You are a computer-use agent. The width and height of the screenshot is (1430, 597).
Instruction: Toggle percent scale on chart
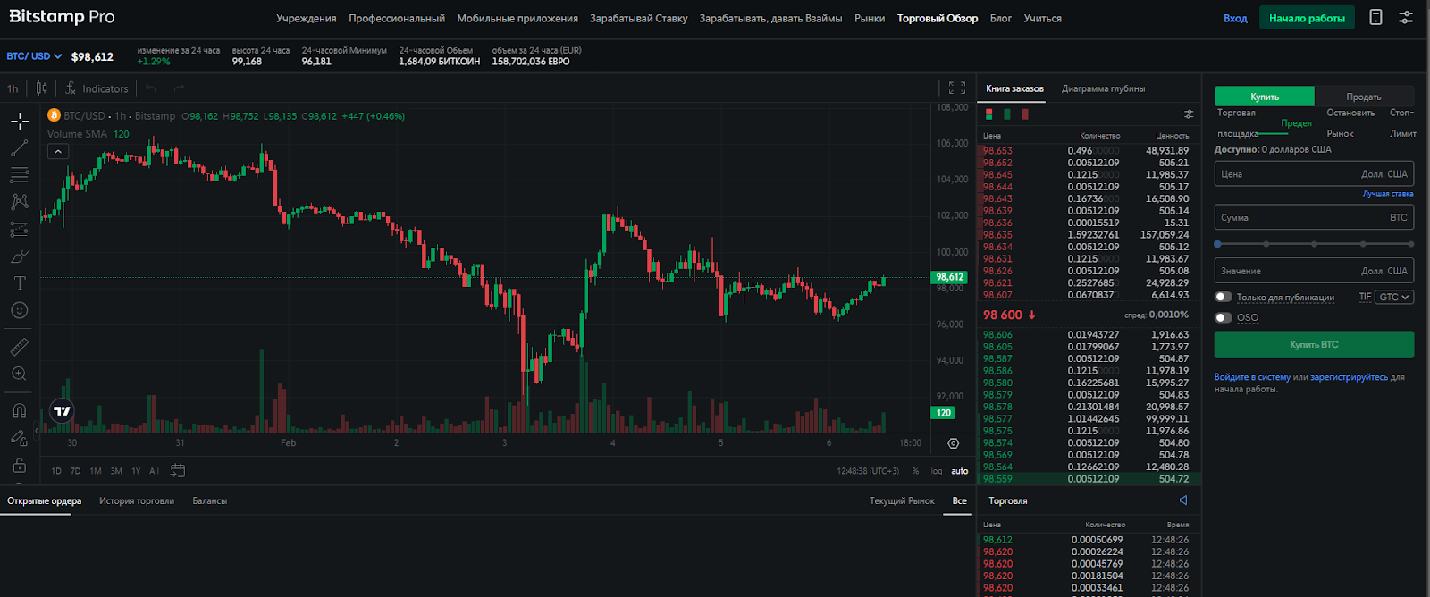click(915, 471)
